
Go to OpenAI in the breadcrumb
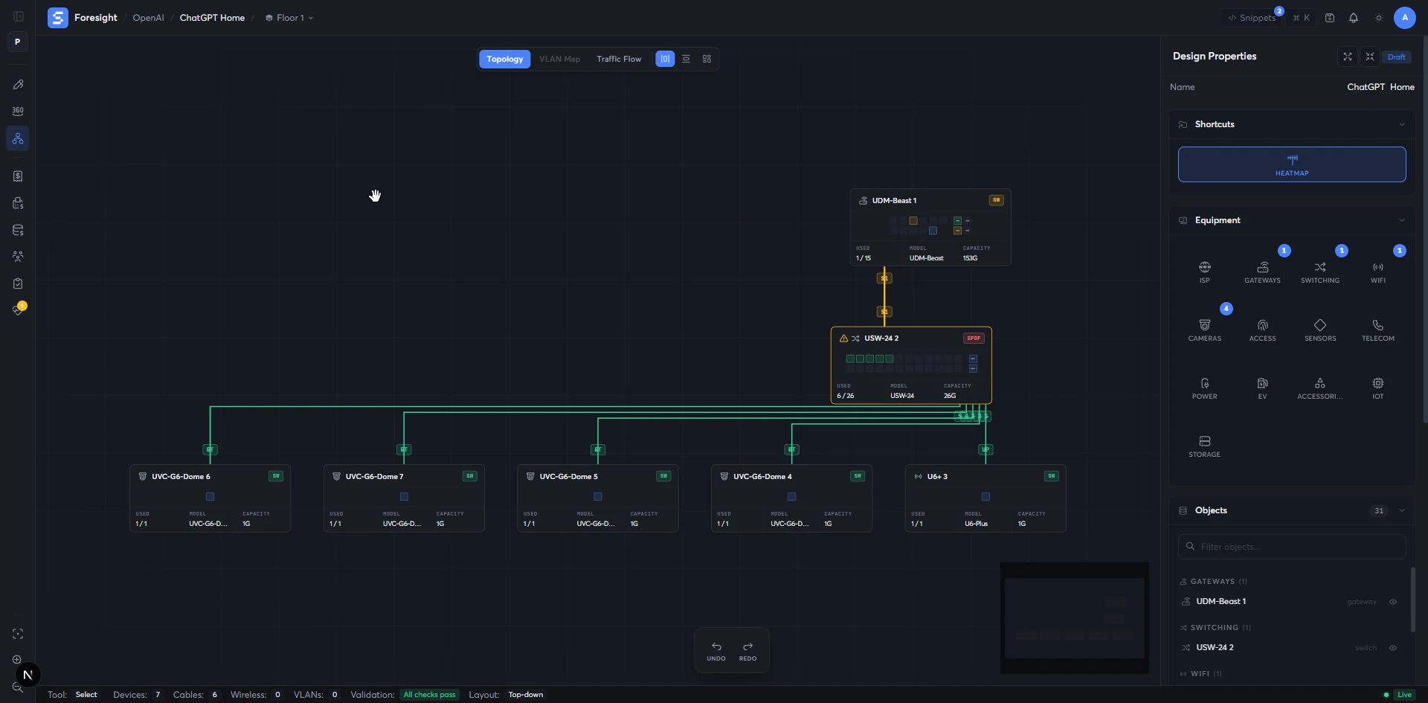[x=149, y=18]
